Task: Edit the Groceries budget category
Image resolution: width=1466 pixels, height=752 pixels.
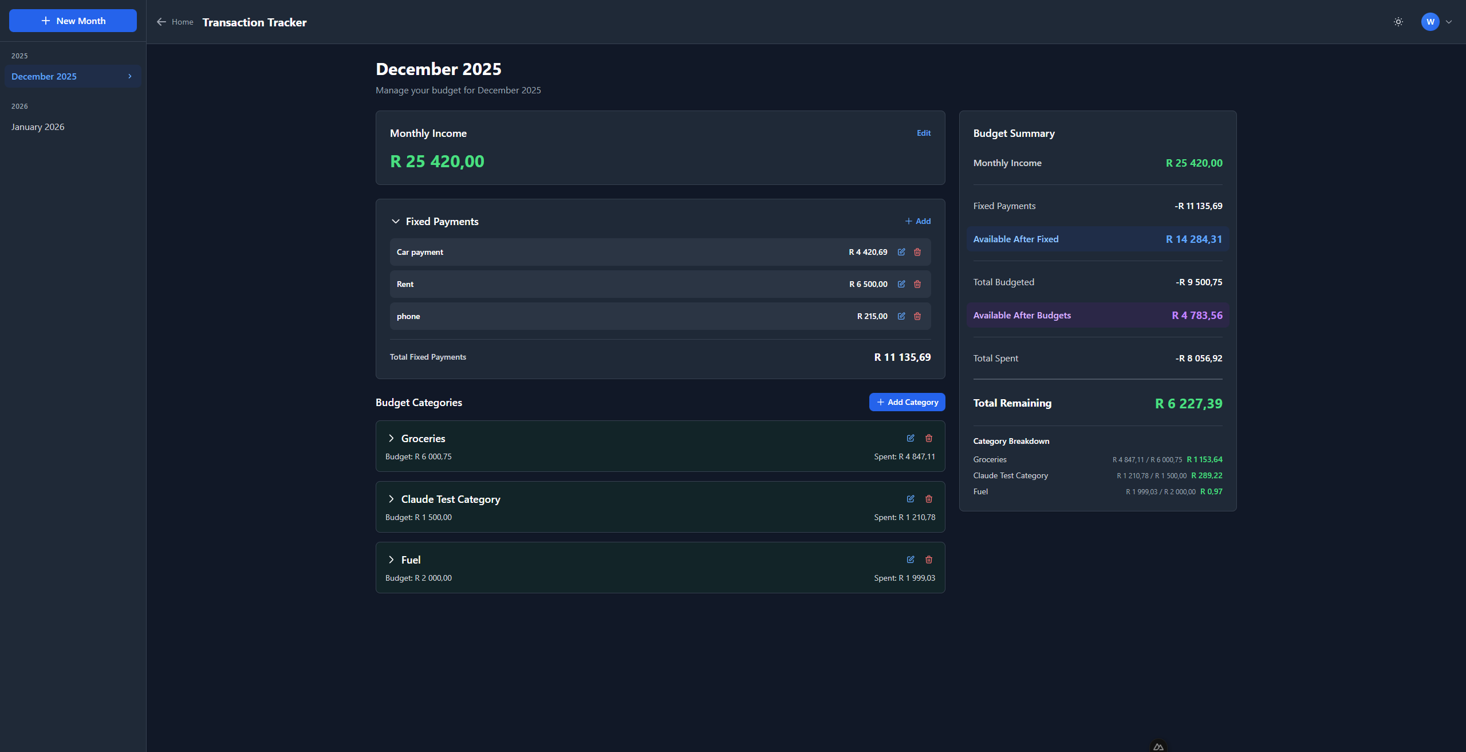Action: (x=911, y=438)
